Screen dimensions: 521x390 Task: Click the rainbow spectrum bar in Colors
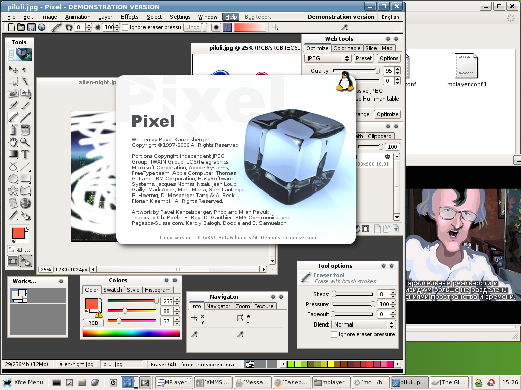pyautogui.click(x=131, y=333)
